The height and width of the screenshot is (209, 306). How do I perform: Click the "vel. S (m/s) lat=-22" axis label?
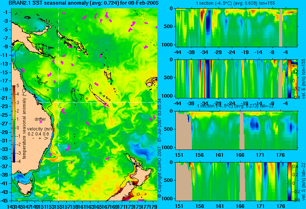click(x=303, y=182)
